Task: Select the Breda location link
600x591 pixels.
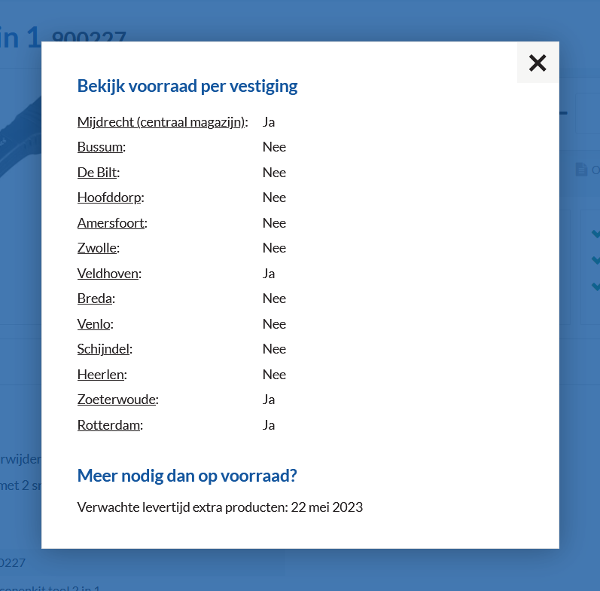Action: click(x=94, y=299)
